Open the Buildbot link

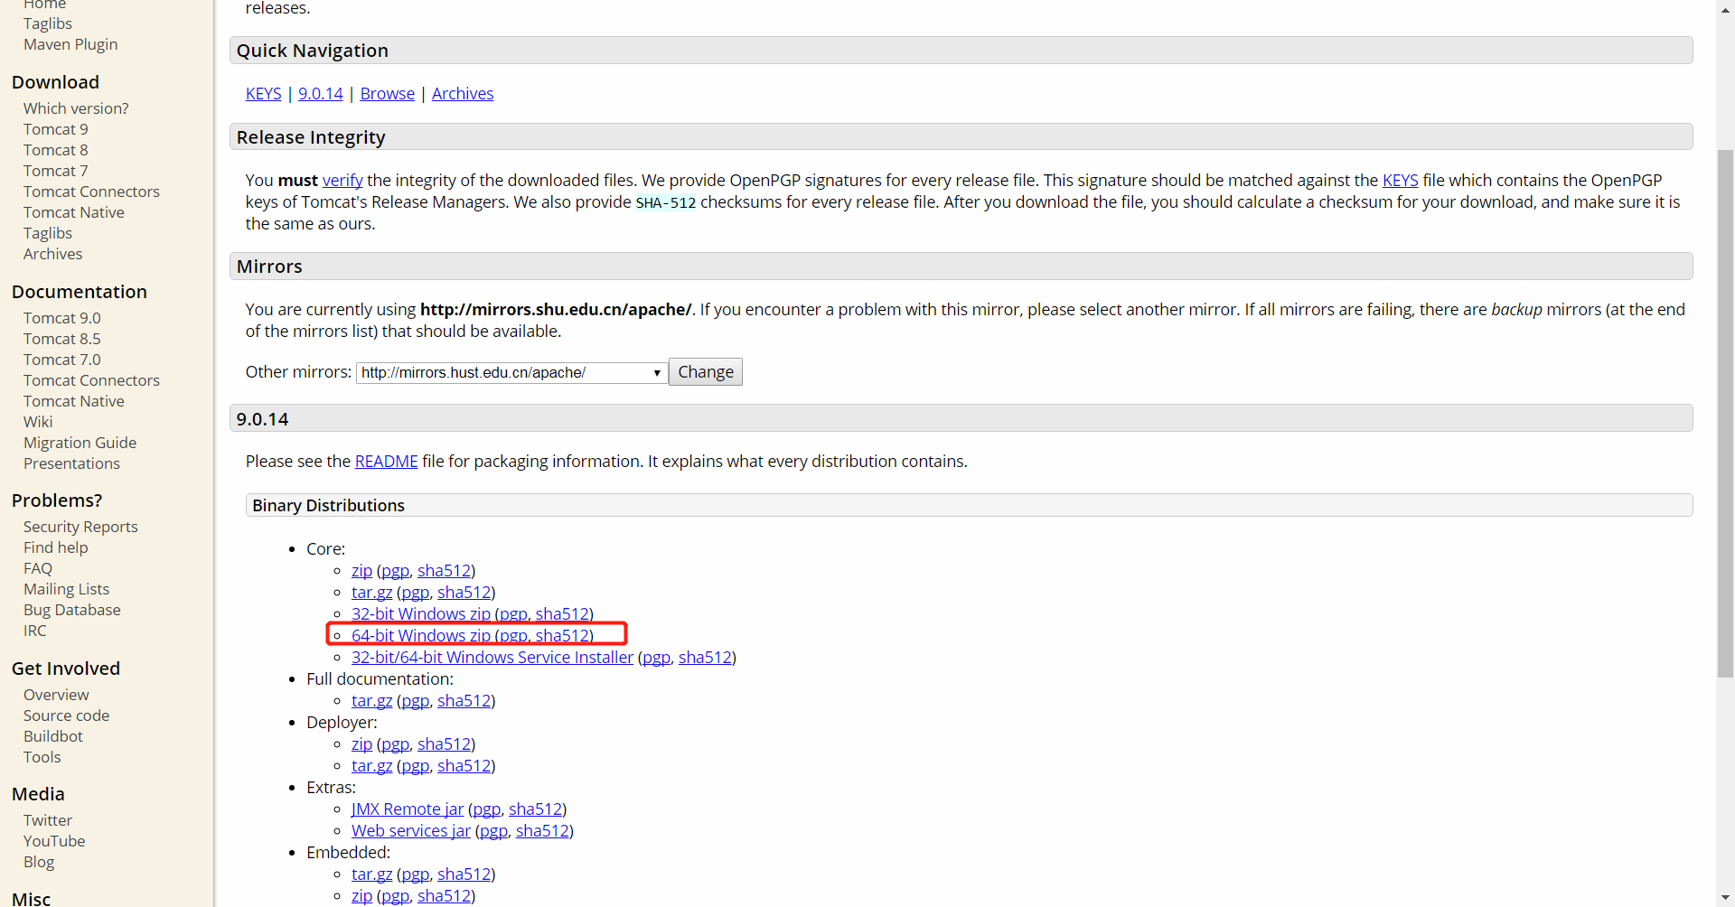click(x=53, y=736)
